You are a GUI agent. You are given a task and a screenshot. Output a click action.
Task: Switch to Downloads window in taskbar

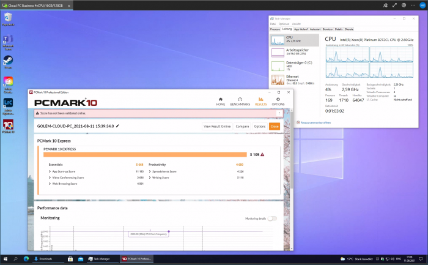coord(48,259)
